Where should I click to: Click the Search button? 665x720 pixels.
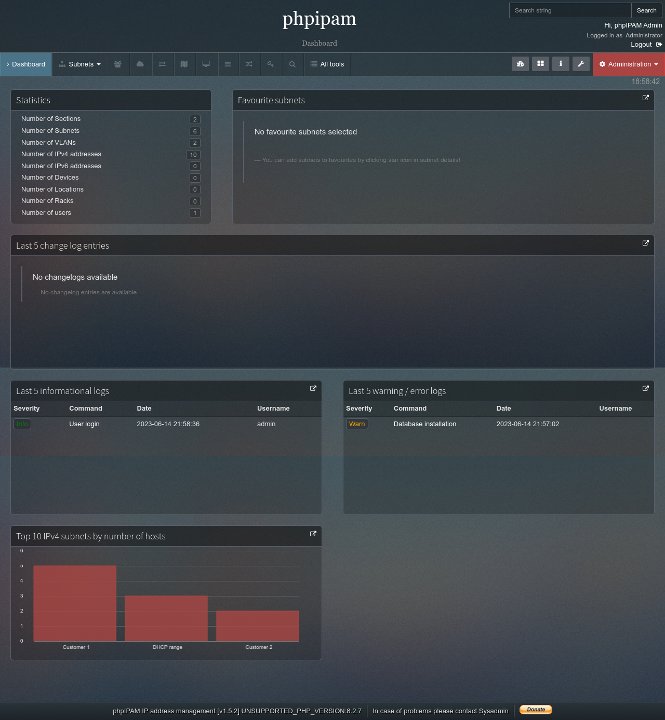(x=647, y=10)
